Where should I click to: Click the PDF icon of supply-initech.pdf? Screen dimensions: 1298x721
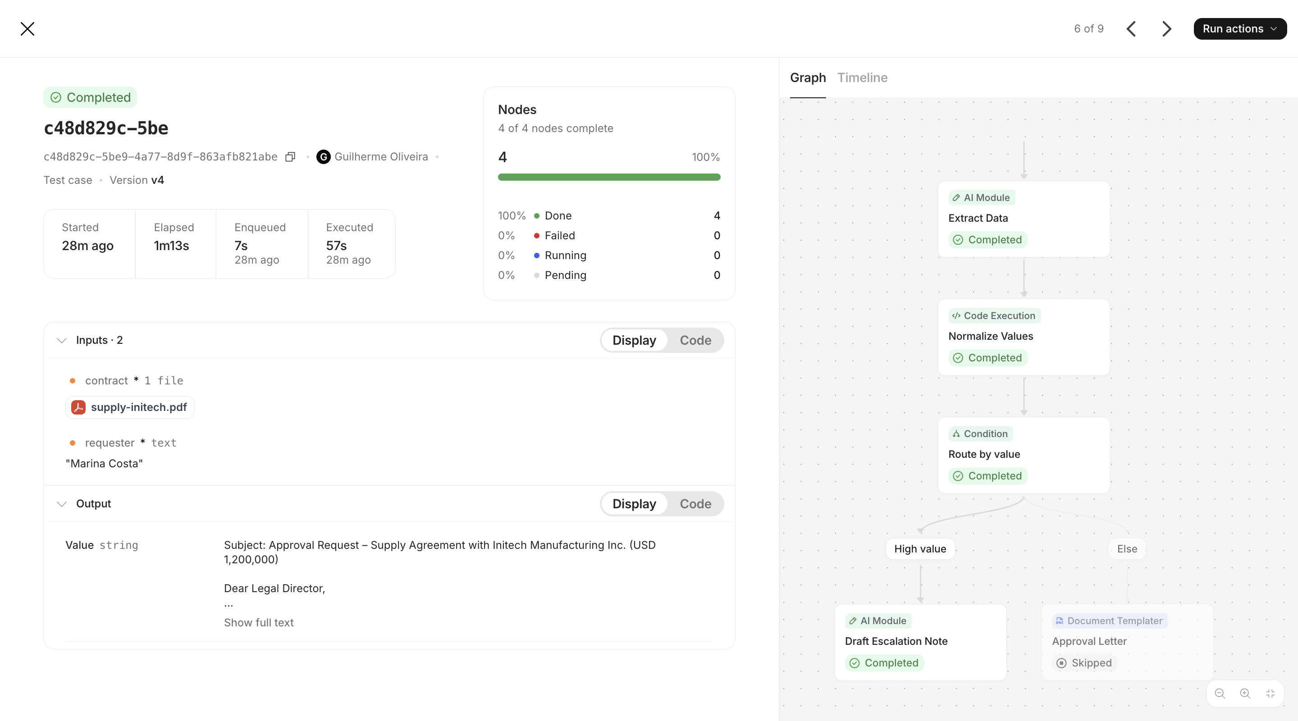(x=78, y=407)
